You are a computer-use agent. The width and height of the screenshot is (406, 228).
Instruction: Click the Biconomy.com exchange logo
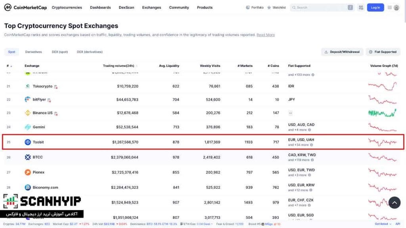[x=28, y=187]
